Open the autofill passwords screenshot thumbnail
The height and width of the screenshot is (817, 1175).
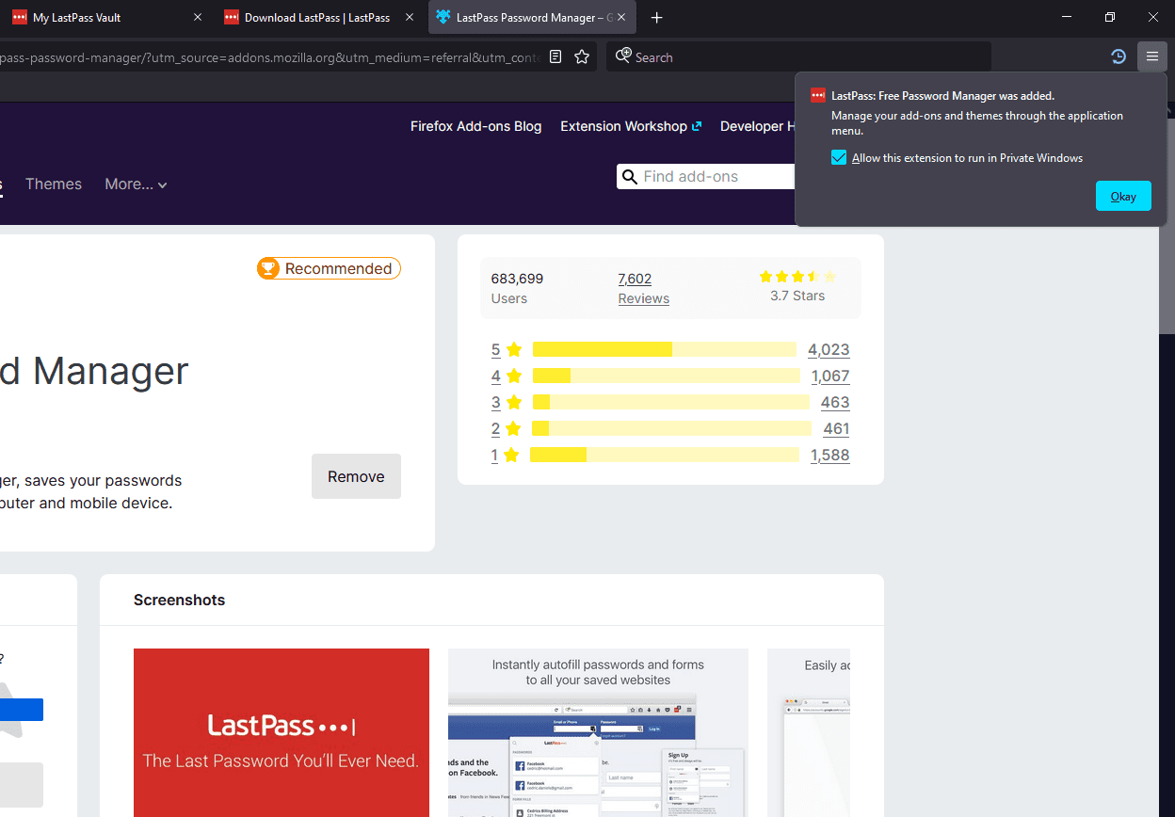pos(598,732)
